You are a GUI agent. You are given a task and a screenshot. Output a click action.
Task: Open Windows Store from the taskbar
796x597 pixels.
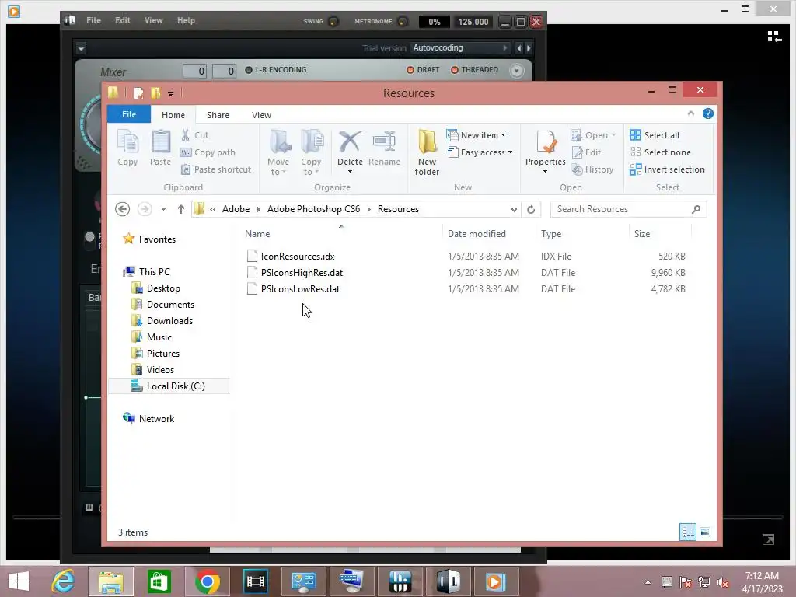tap(159, 581)
